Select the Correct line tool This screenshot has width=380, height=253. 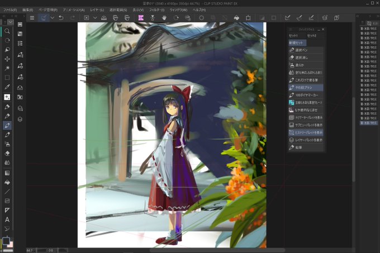(x=7, y=228)
